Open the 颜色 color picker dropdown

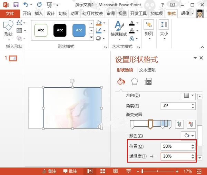point(188,136)
